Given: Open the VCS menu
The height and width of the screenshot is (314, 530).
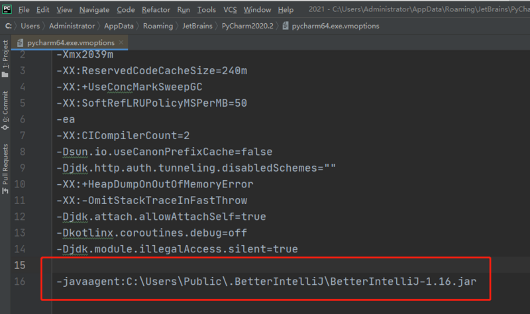Looking at the screenshot, I should click(x=230, y=10).
